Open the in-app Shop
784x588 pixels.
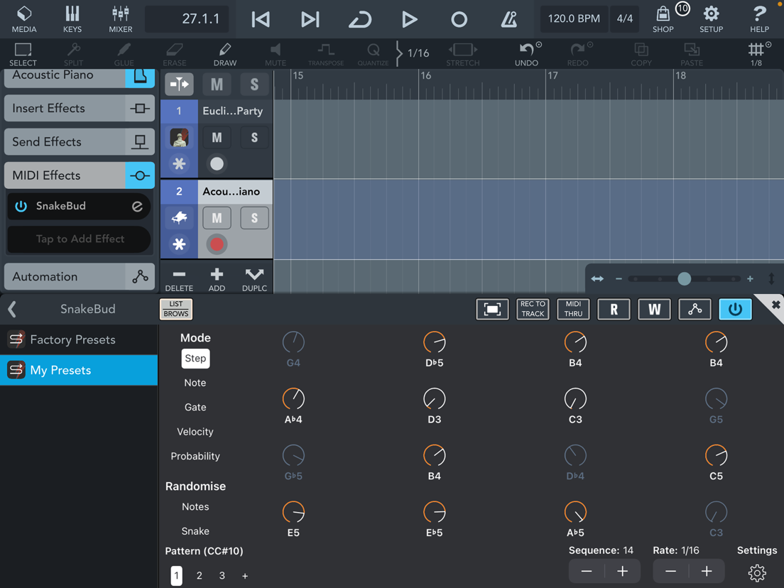(663, 19)
